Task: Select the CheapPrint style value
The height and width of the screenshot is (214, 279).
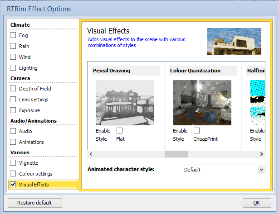Action: [x=206, y=139]
